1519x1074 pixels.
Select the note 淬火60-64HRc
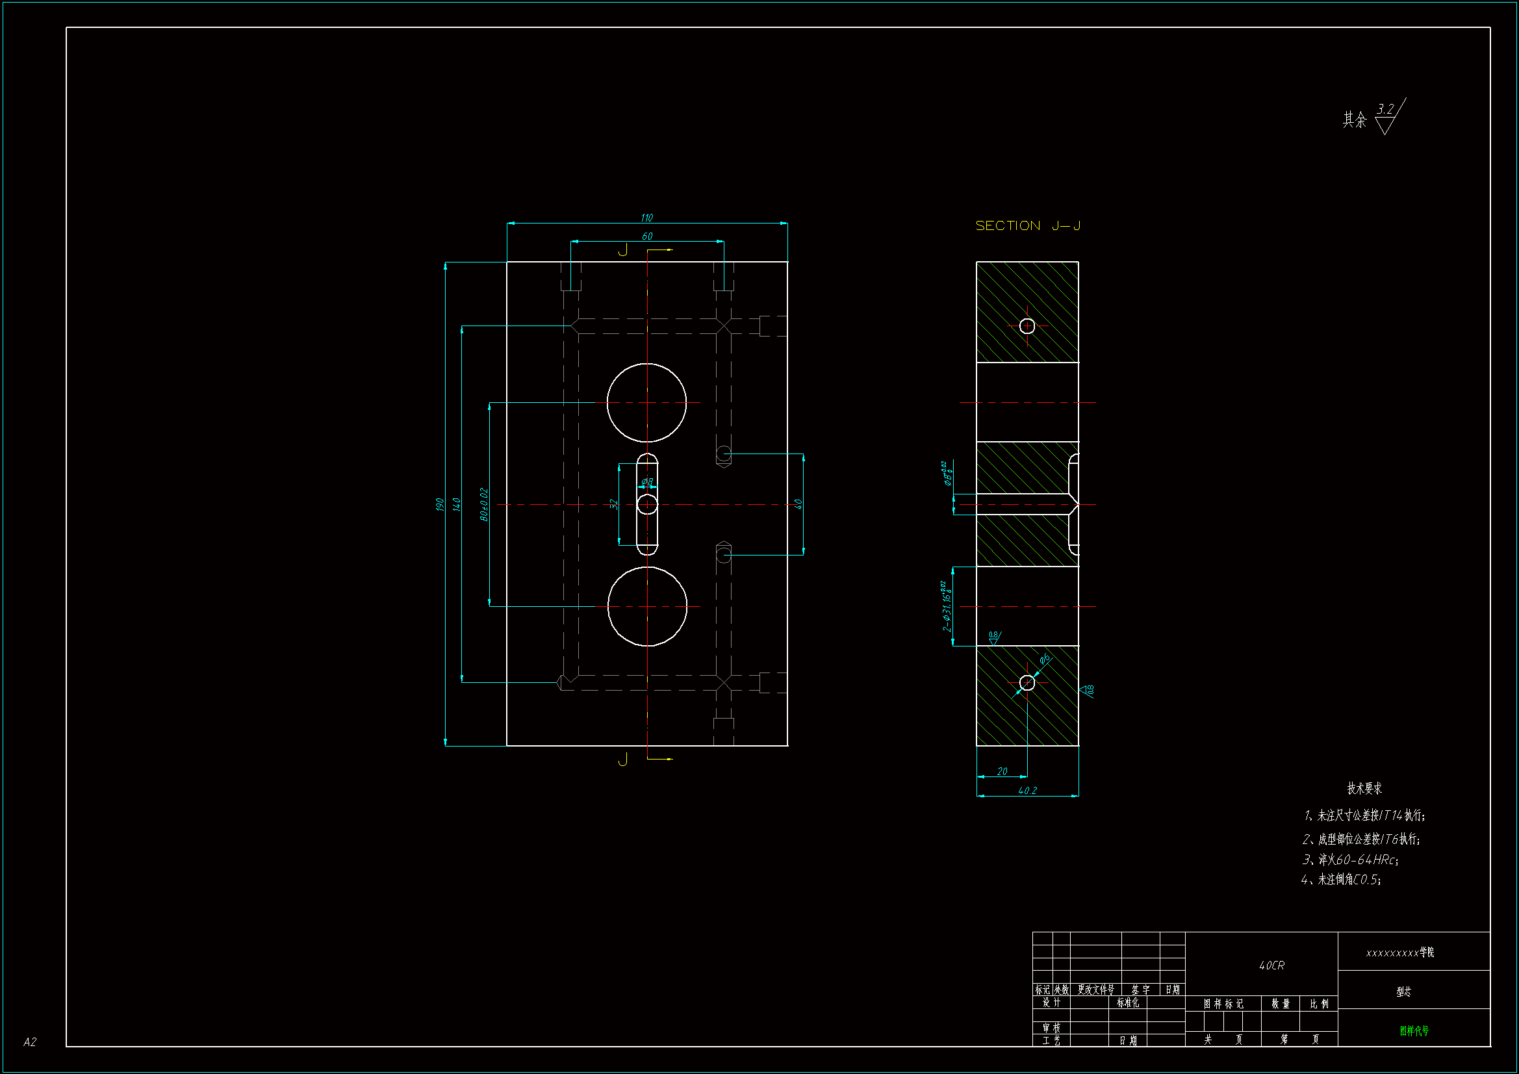point(1350,860)
